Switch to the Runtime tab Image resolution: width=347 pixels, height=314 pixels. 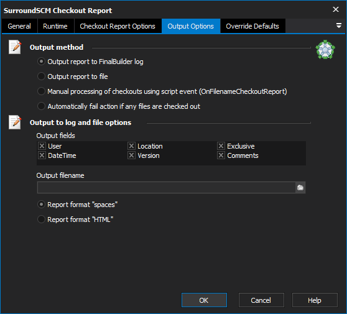55,26
